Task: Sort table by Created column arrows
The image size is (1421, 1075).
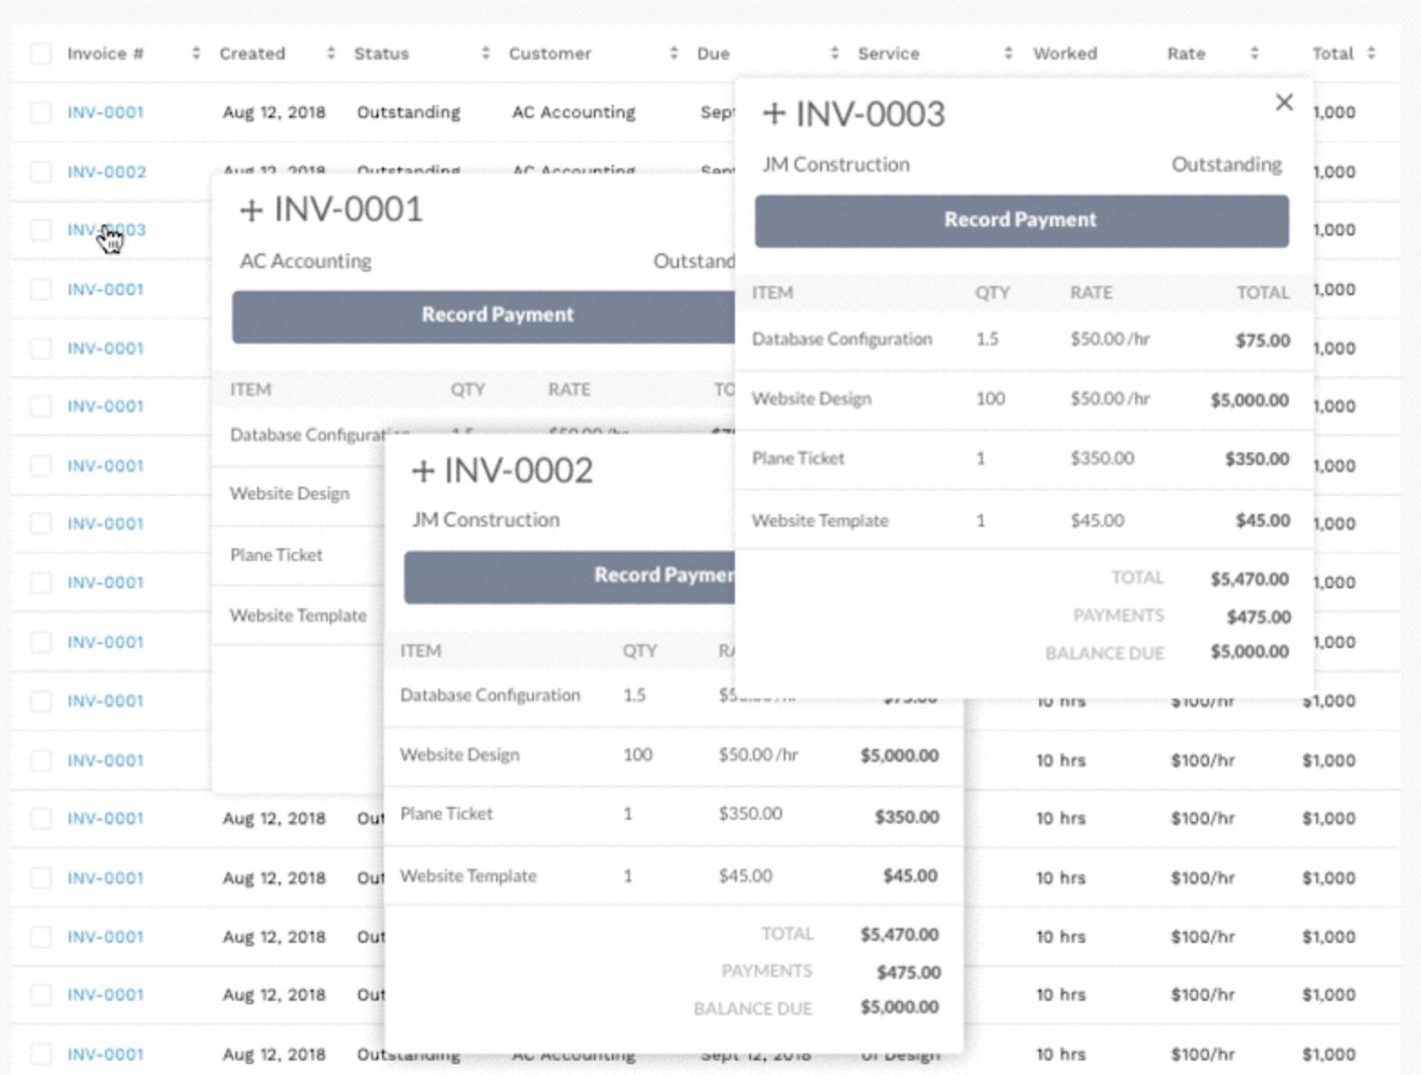Action: click(x=330, y=53)
